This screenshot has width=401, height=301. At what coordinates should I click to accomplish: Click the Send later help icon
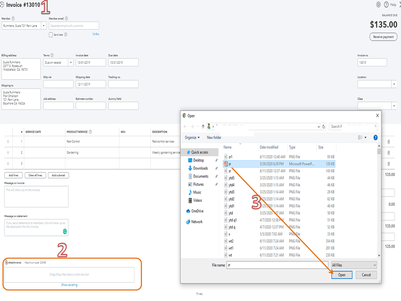tap(66, 35)
